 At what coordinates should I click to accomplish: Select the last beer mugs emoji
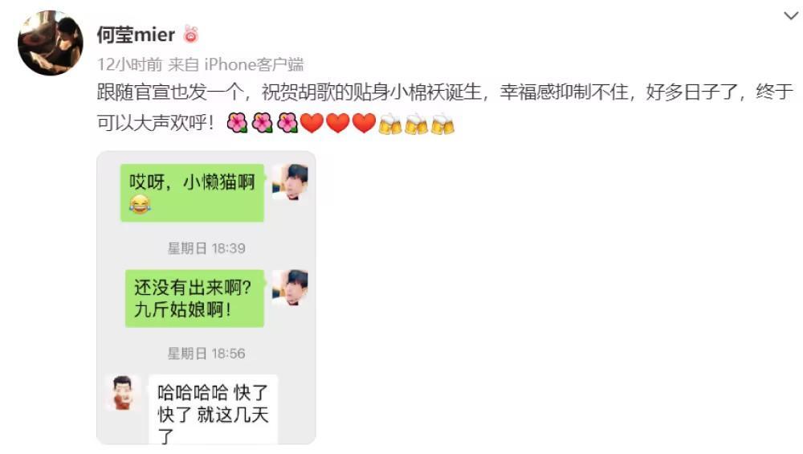pos(442,124)
